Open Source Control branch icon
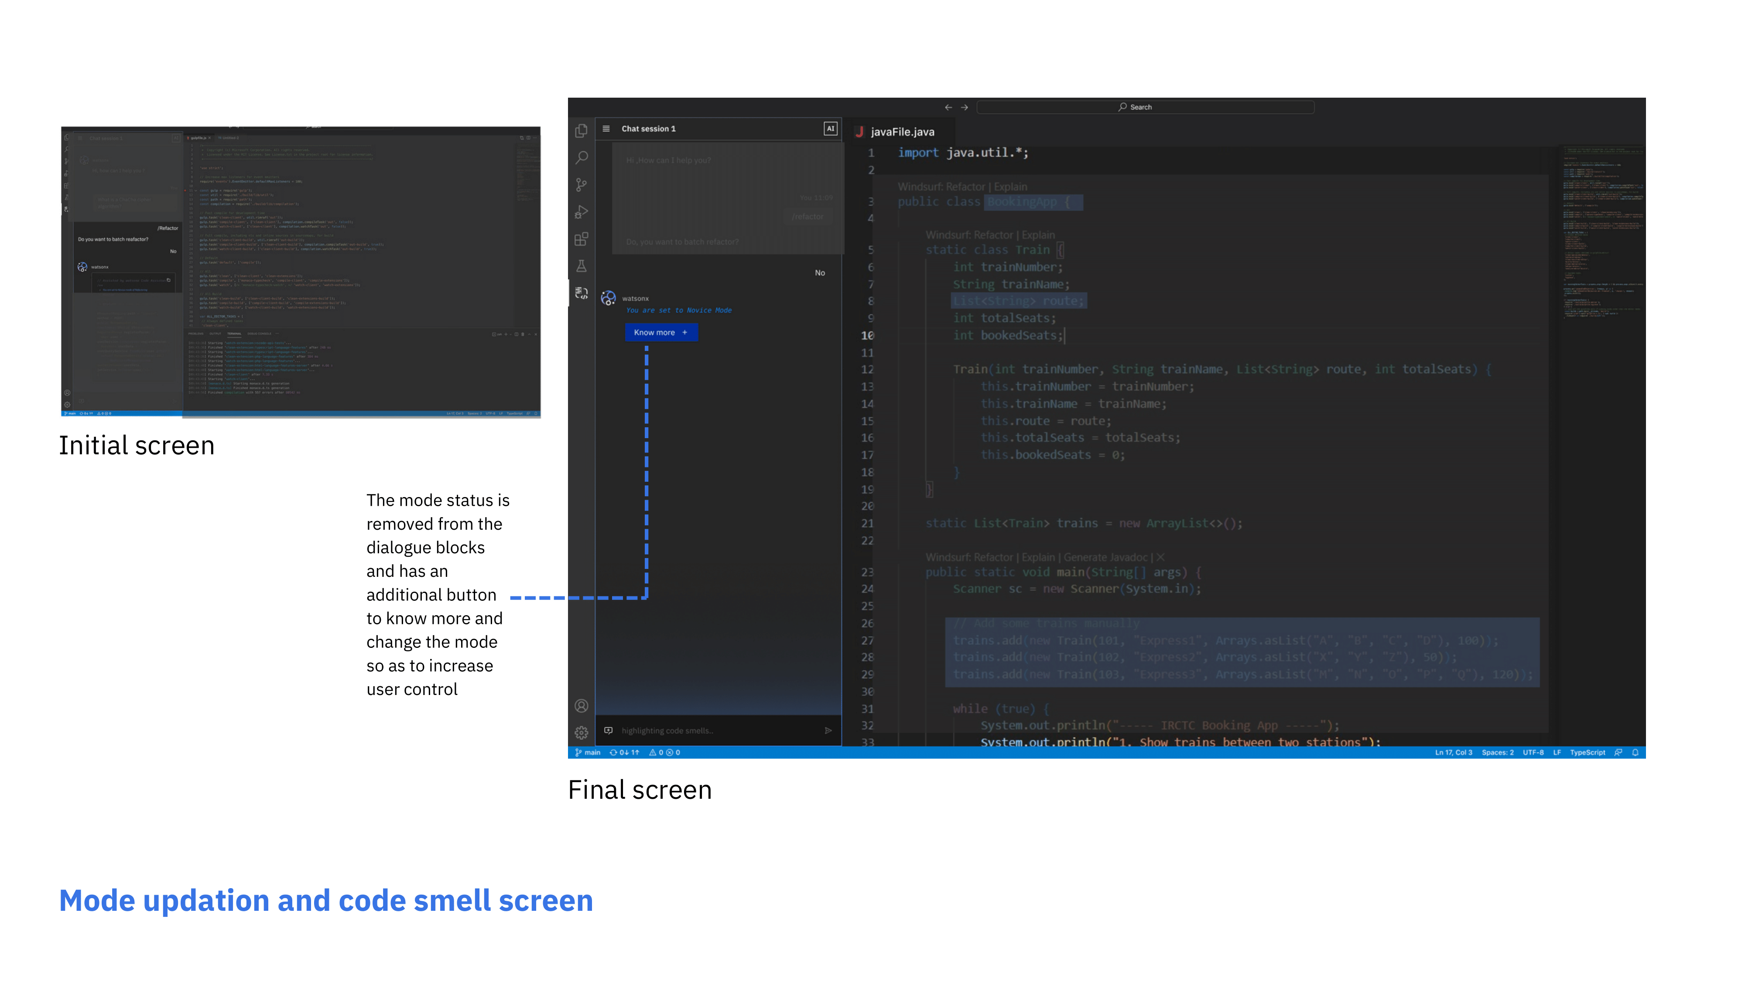The height and width of the screenshot is (981, 1745). (x=581, y=185)
